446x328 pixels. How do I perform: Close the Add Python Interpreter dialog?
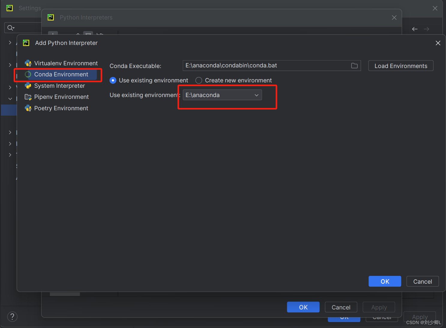(438, 43)
